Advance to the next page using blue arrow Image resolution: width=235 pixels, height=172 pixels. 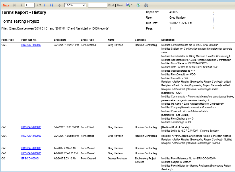(x=45, y=5)
